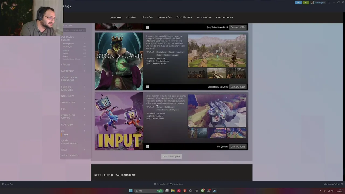Expand the Fiyat filter section
This screenshot has height=194, width=345.
coord(73,150)
